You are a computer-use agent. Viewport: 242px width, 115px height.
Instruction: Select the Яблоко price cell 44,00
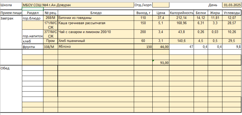pyautogui.click(x=160, y=47)
